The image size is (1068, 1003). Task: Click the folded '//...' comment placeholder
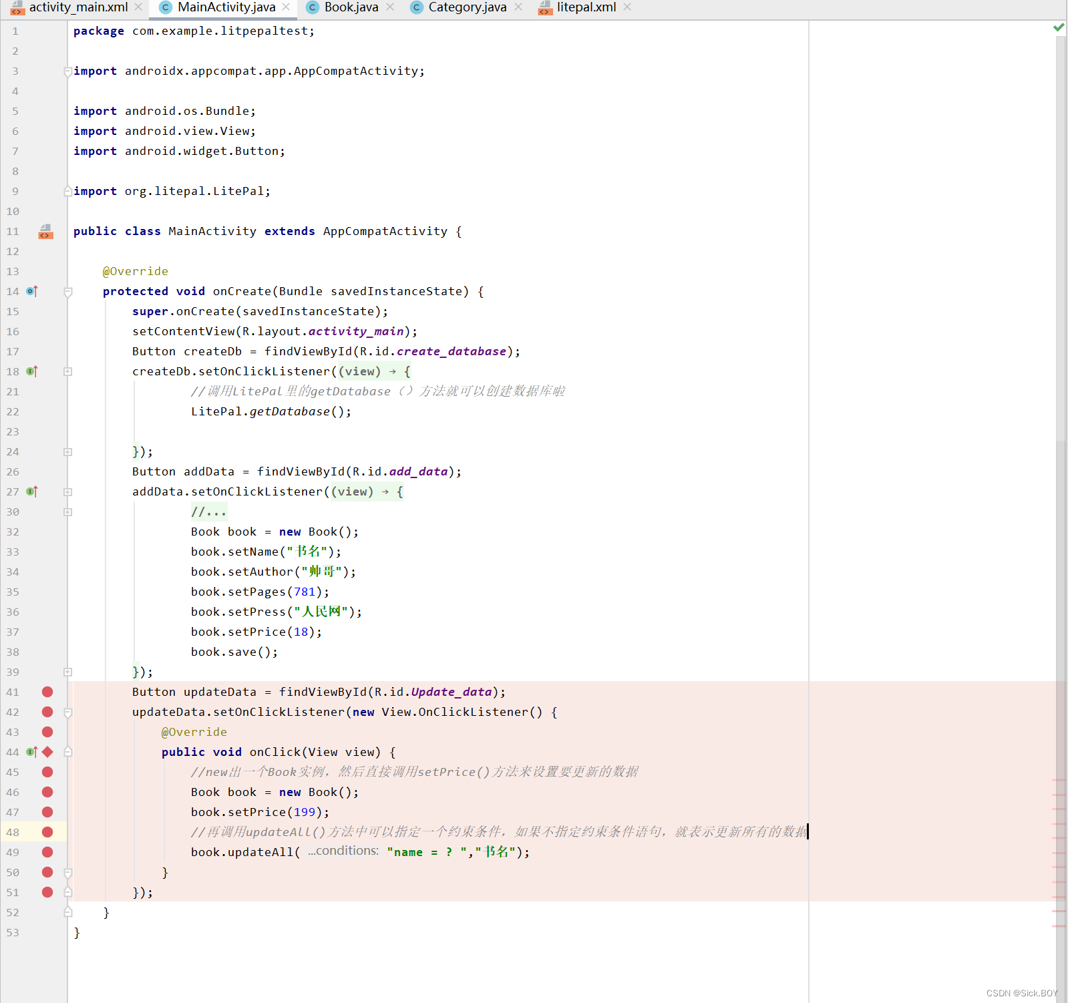208,512
